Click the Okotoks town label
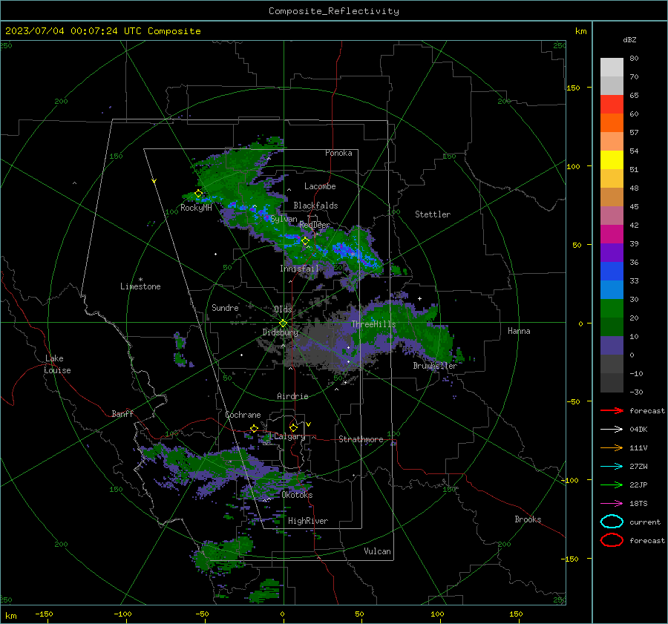This screenshot has height=624, width=668. point(297,495)
